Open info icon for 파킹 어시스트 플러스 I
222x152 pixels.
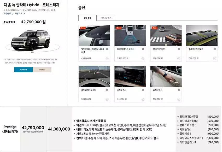(143, 49)
